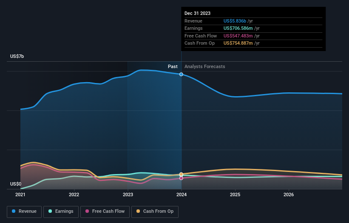Toggle the Cash From Op legend button
Screen dimensions: 349x223
point(155,212)
